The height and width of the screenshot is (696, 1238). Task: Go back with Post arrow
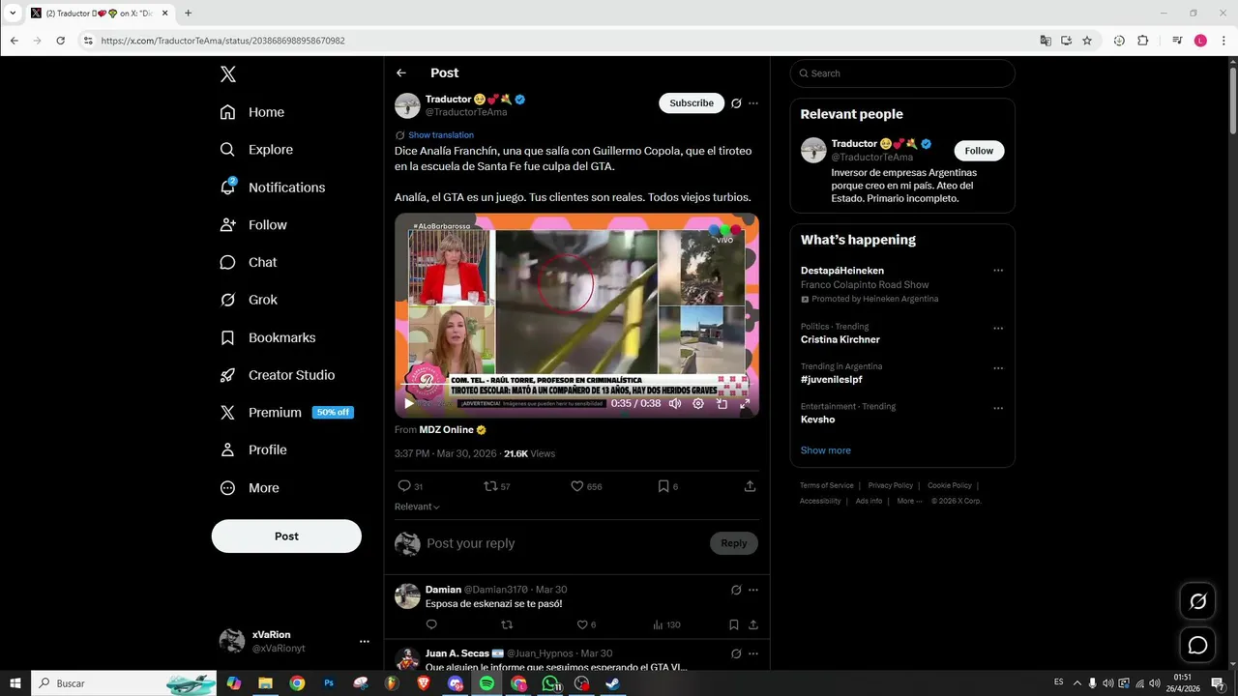401,73
